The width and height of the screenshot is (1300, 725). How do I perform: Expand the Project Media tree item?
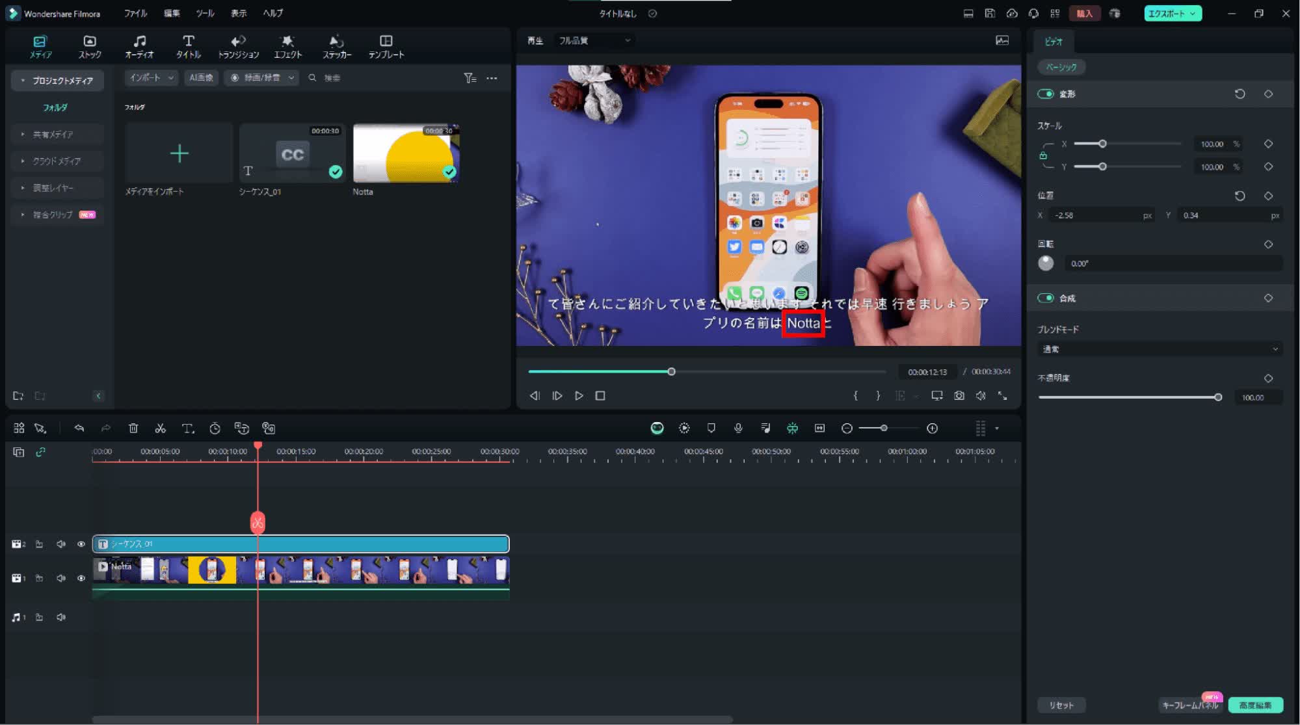pos(57,81)
